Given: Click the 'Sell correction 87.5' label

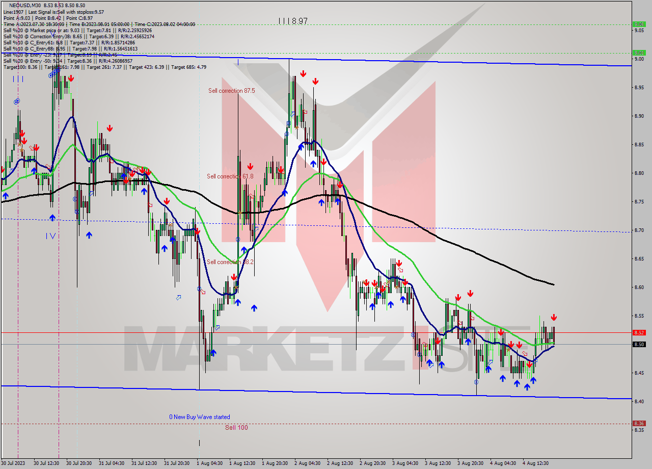Looking at the screenshot, I should click(231, 91).
